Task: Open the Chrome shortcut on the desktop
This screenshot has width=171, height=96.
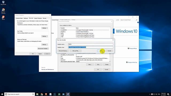Action: [3, 11]
